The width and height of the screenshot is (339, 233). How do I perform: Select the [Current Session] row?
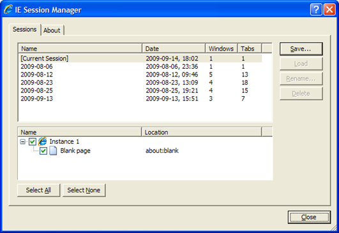pyautogui.click(x=140, y=59)
